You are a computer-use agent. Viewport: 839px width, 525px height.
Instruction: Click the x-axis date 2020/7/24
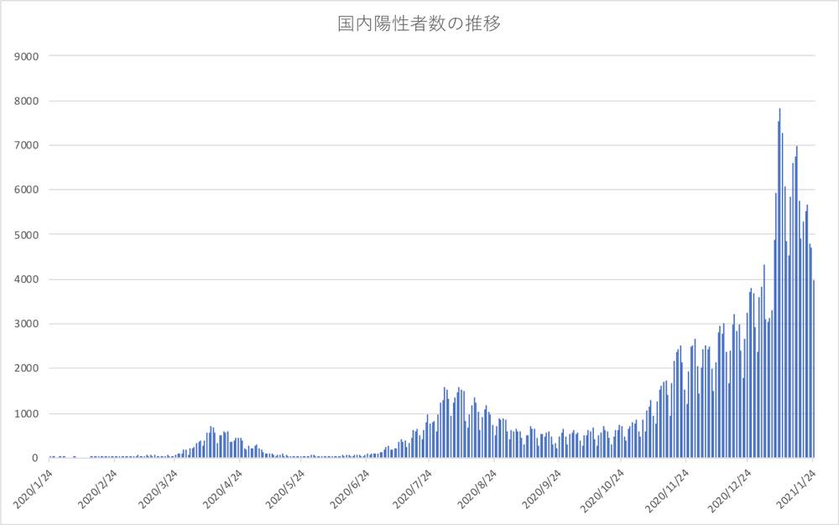pos(413,489)
